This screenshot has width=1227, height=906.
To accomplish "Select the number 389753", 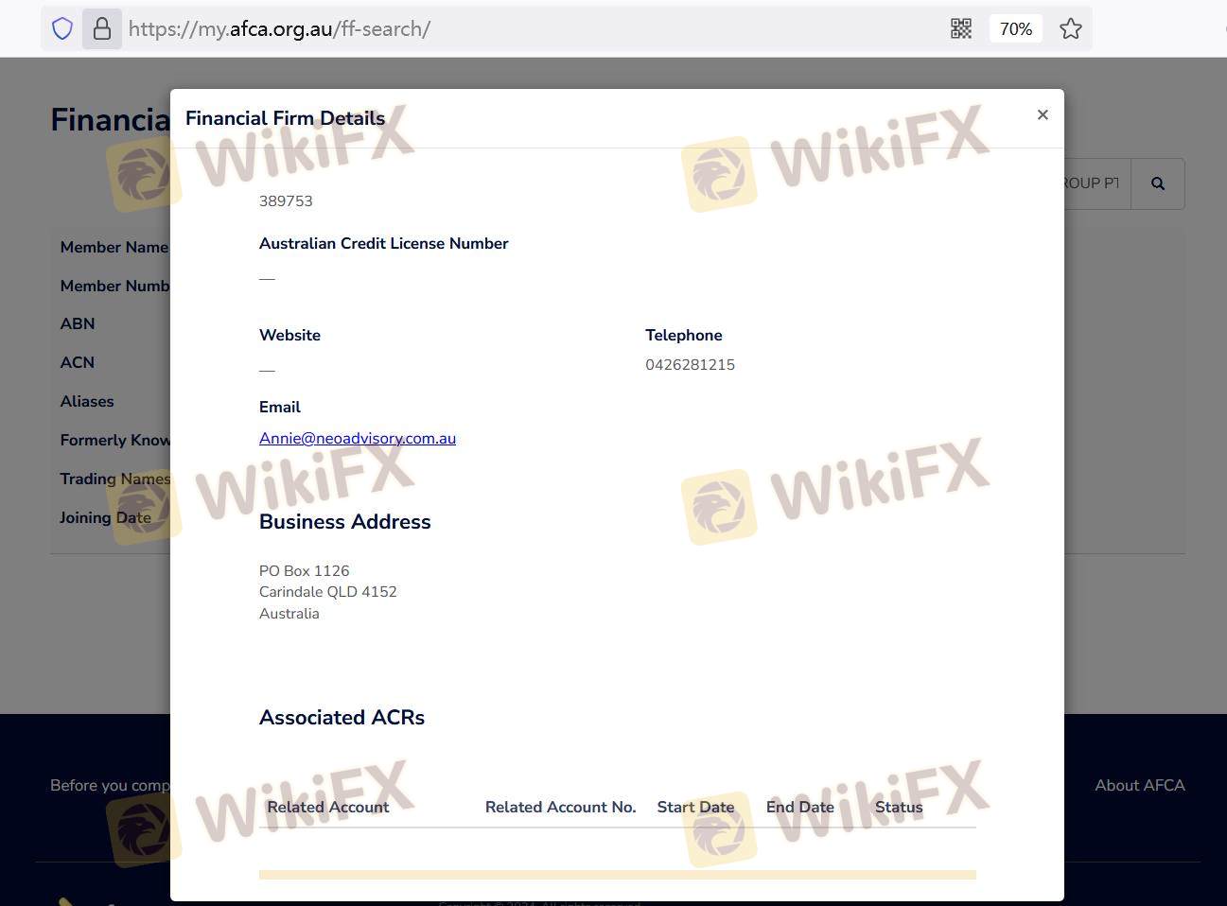I will tap(286, 200).
